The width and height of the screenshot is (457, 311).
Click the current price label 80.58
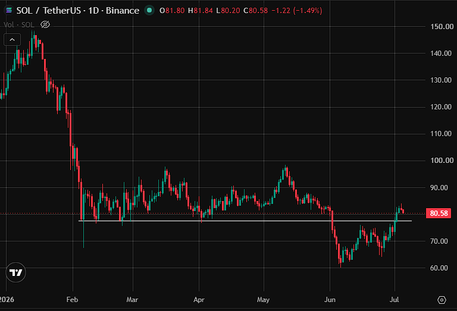click(439, 213)
